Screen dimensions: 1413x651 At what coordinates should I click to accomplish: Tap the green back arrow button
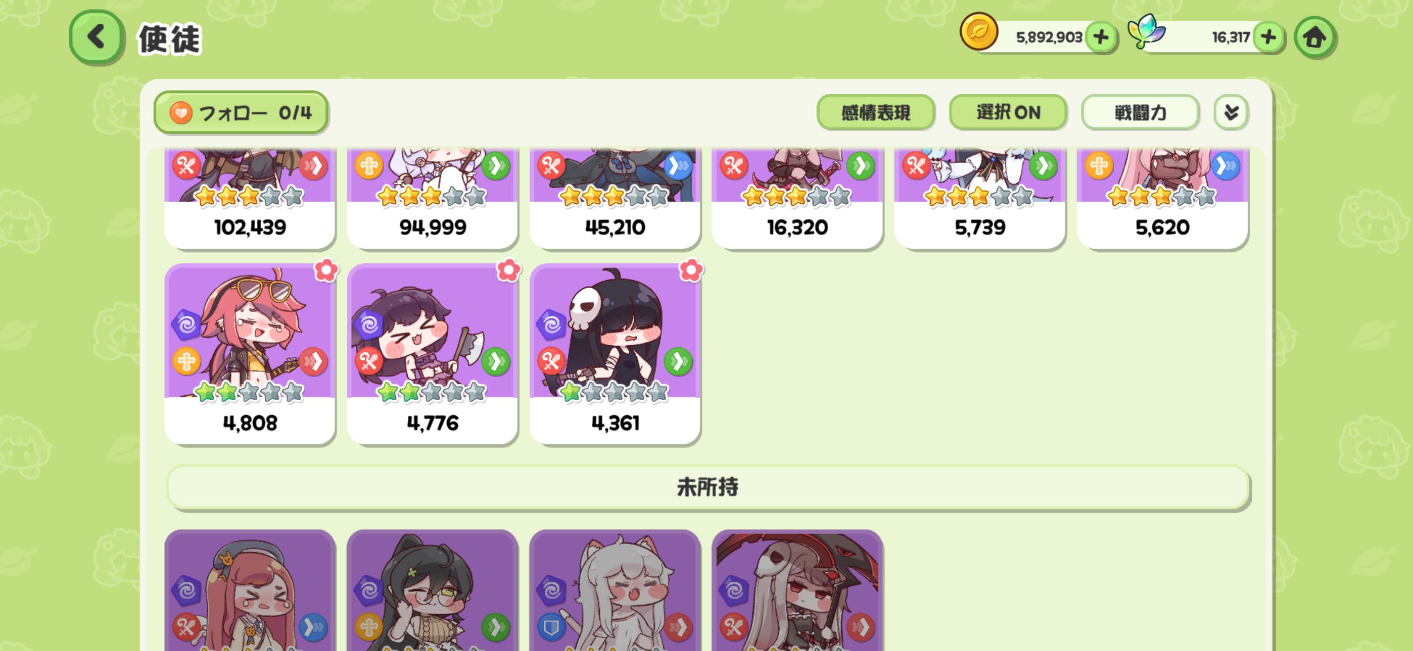96,37
